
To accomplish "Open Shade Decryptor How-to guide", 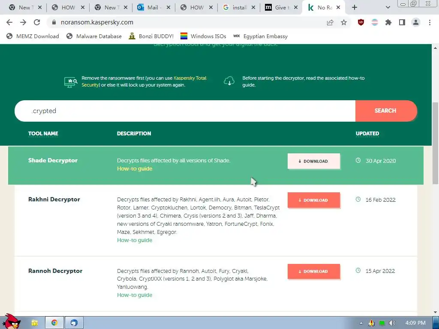I will point(135,169).
